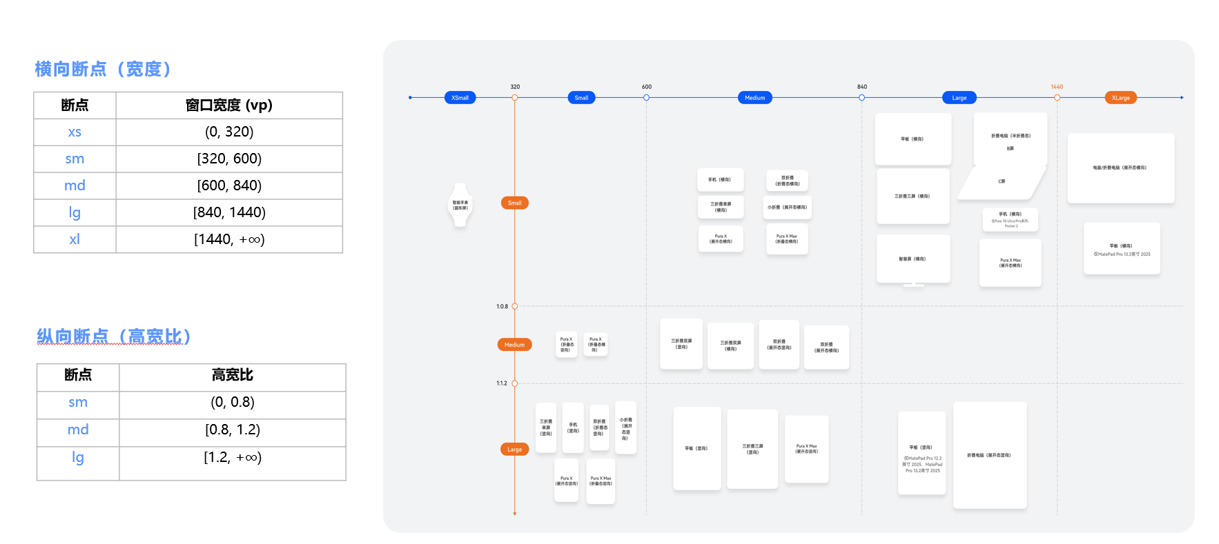
Task: Select the blue XSmall breakpoint pill
Action: tap(460, 98)
